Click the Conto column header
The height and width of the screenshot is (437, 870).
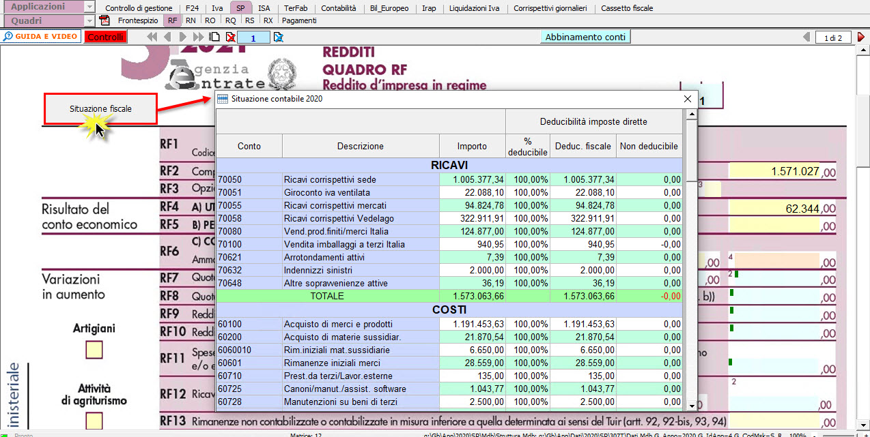(x=249, y=146)
